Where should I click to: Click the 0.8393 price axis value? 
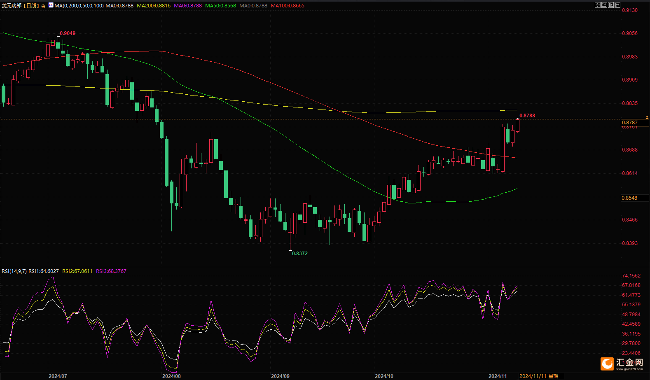point(629,243)
